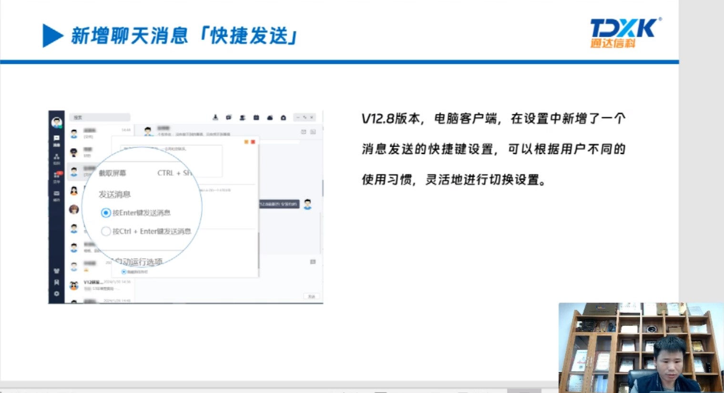Click the CTRL + SH shortcut value
The image size is (724, 393).
[x=174, y=173]
